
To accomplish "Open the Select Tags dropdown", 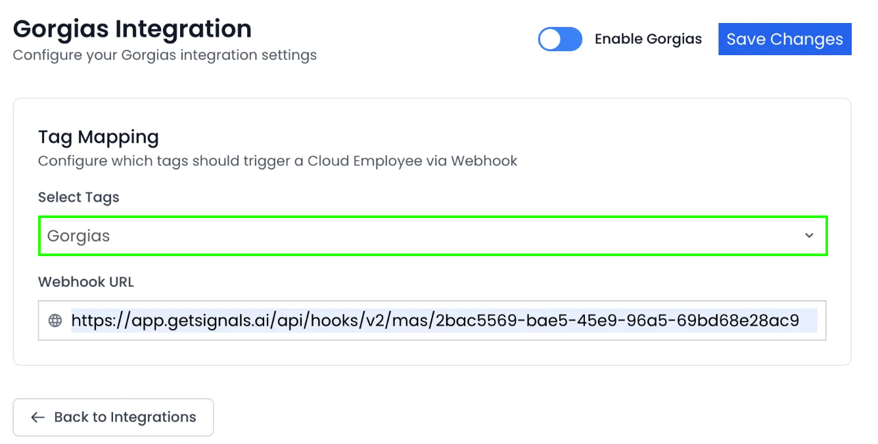I will tap(432, 236).
